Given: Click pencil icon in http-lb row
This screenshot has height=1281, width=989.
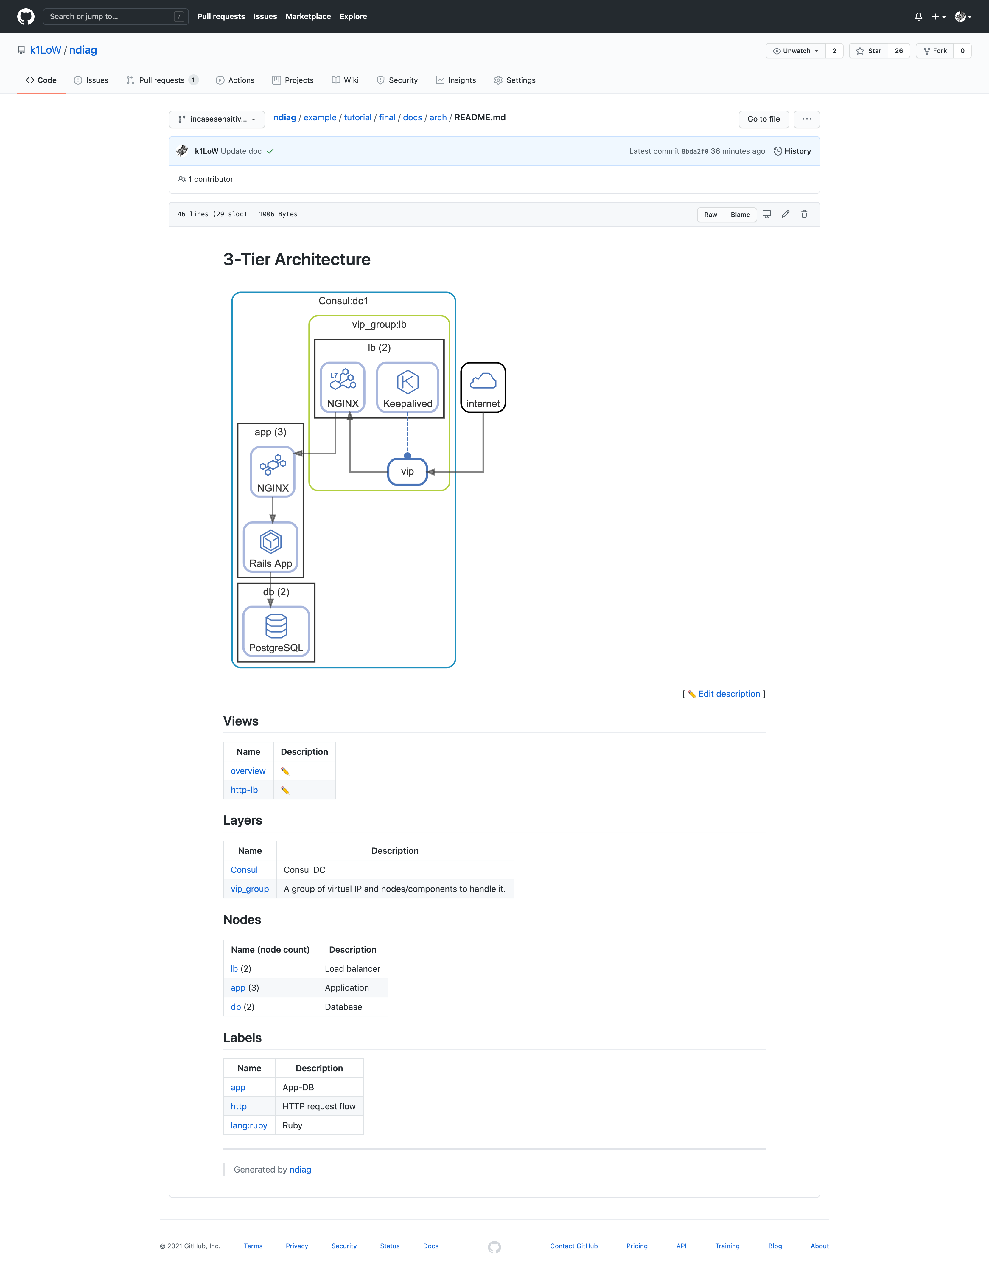Looking at the screenshot, I should coord(285,790).
